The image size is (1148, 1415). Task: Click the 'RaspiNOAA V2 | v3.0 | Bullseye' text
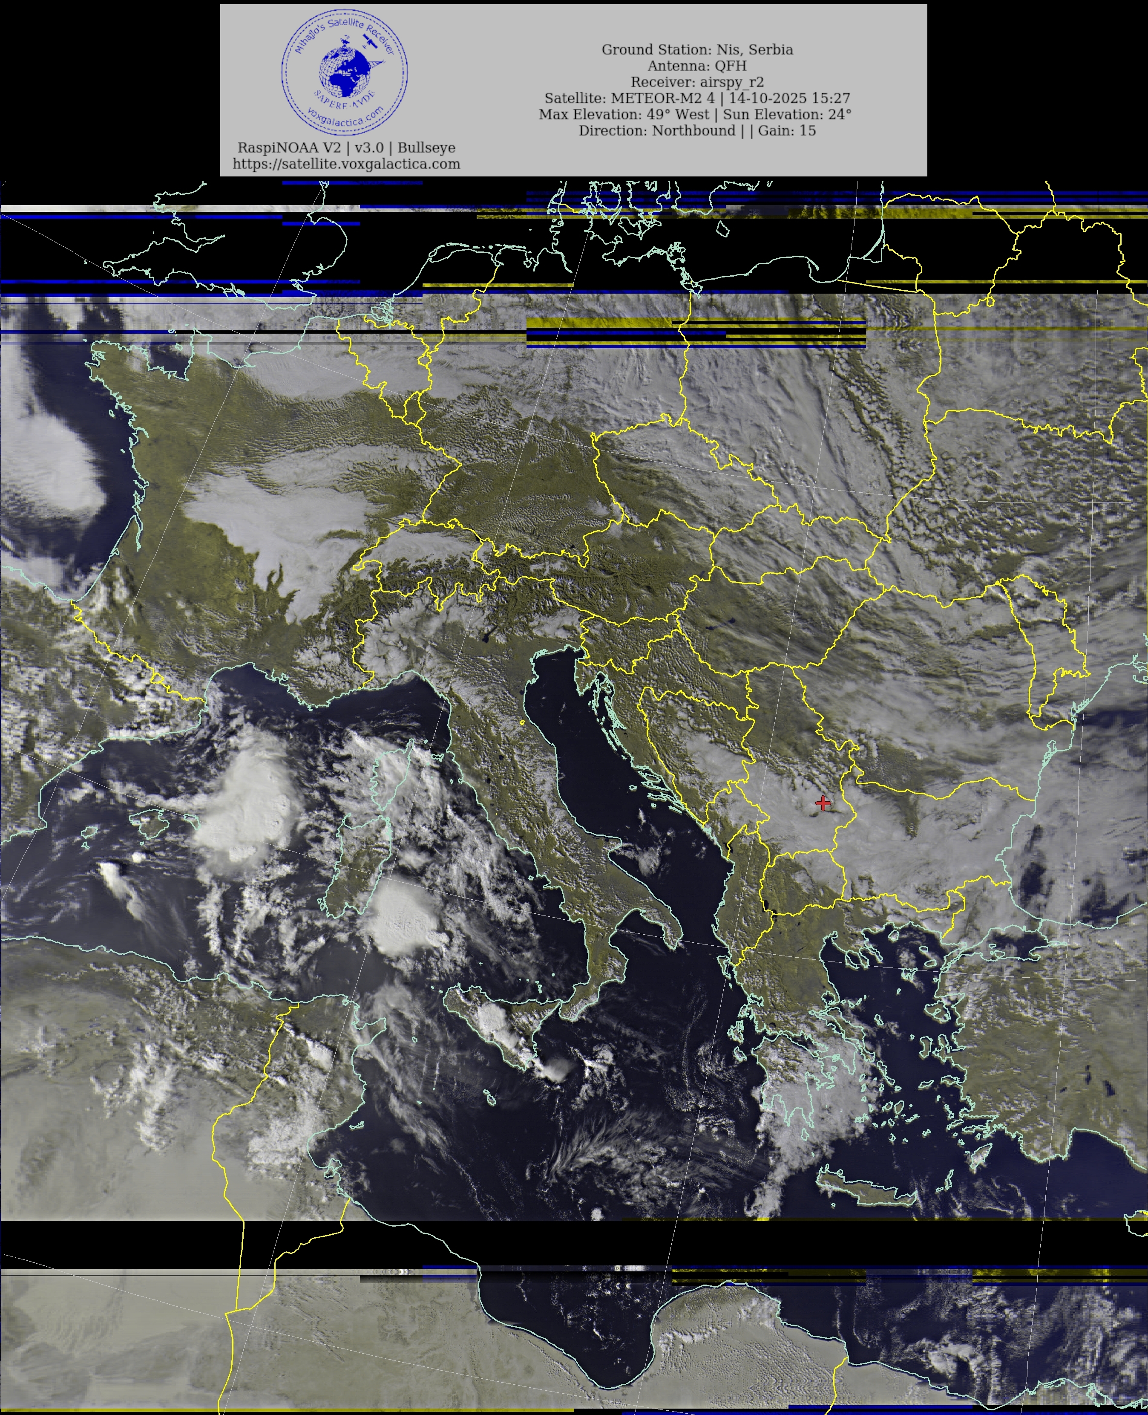point(346,147)
